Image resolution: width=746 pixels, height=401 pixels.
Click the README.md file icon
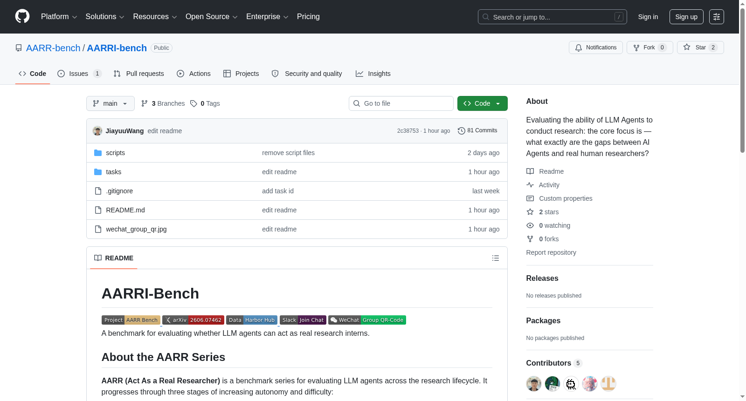point(98,210)
